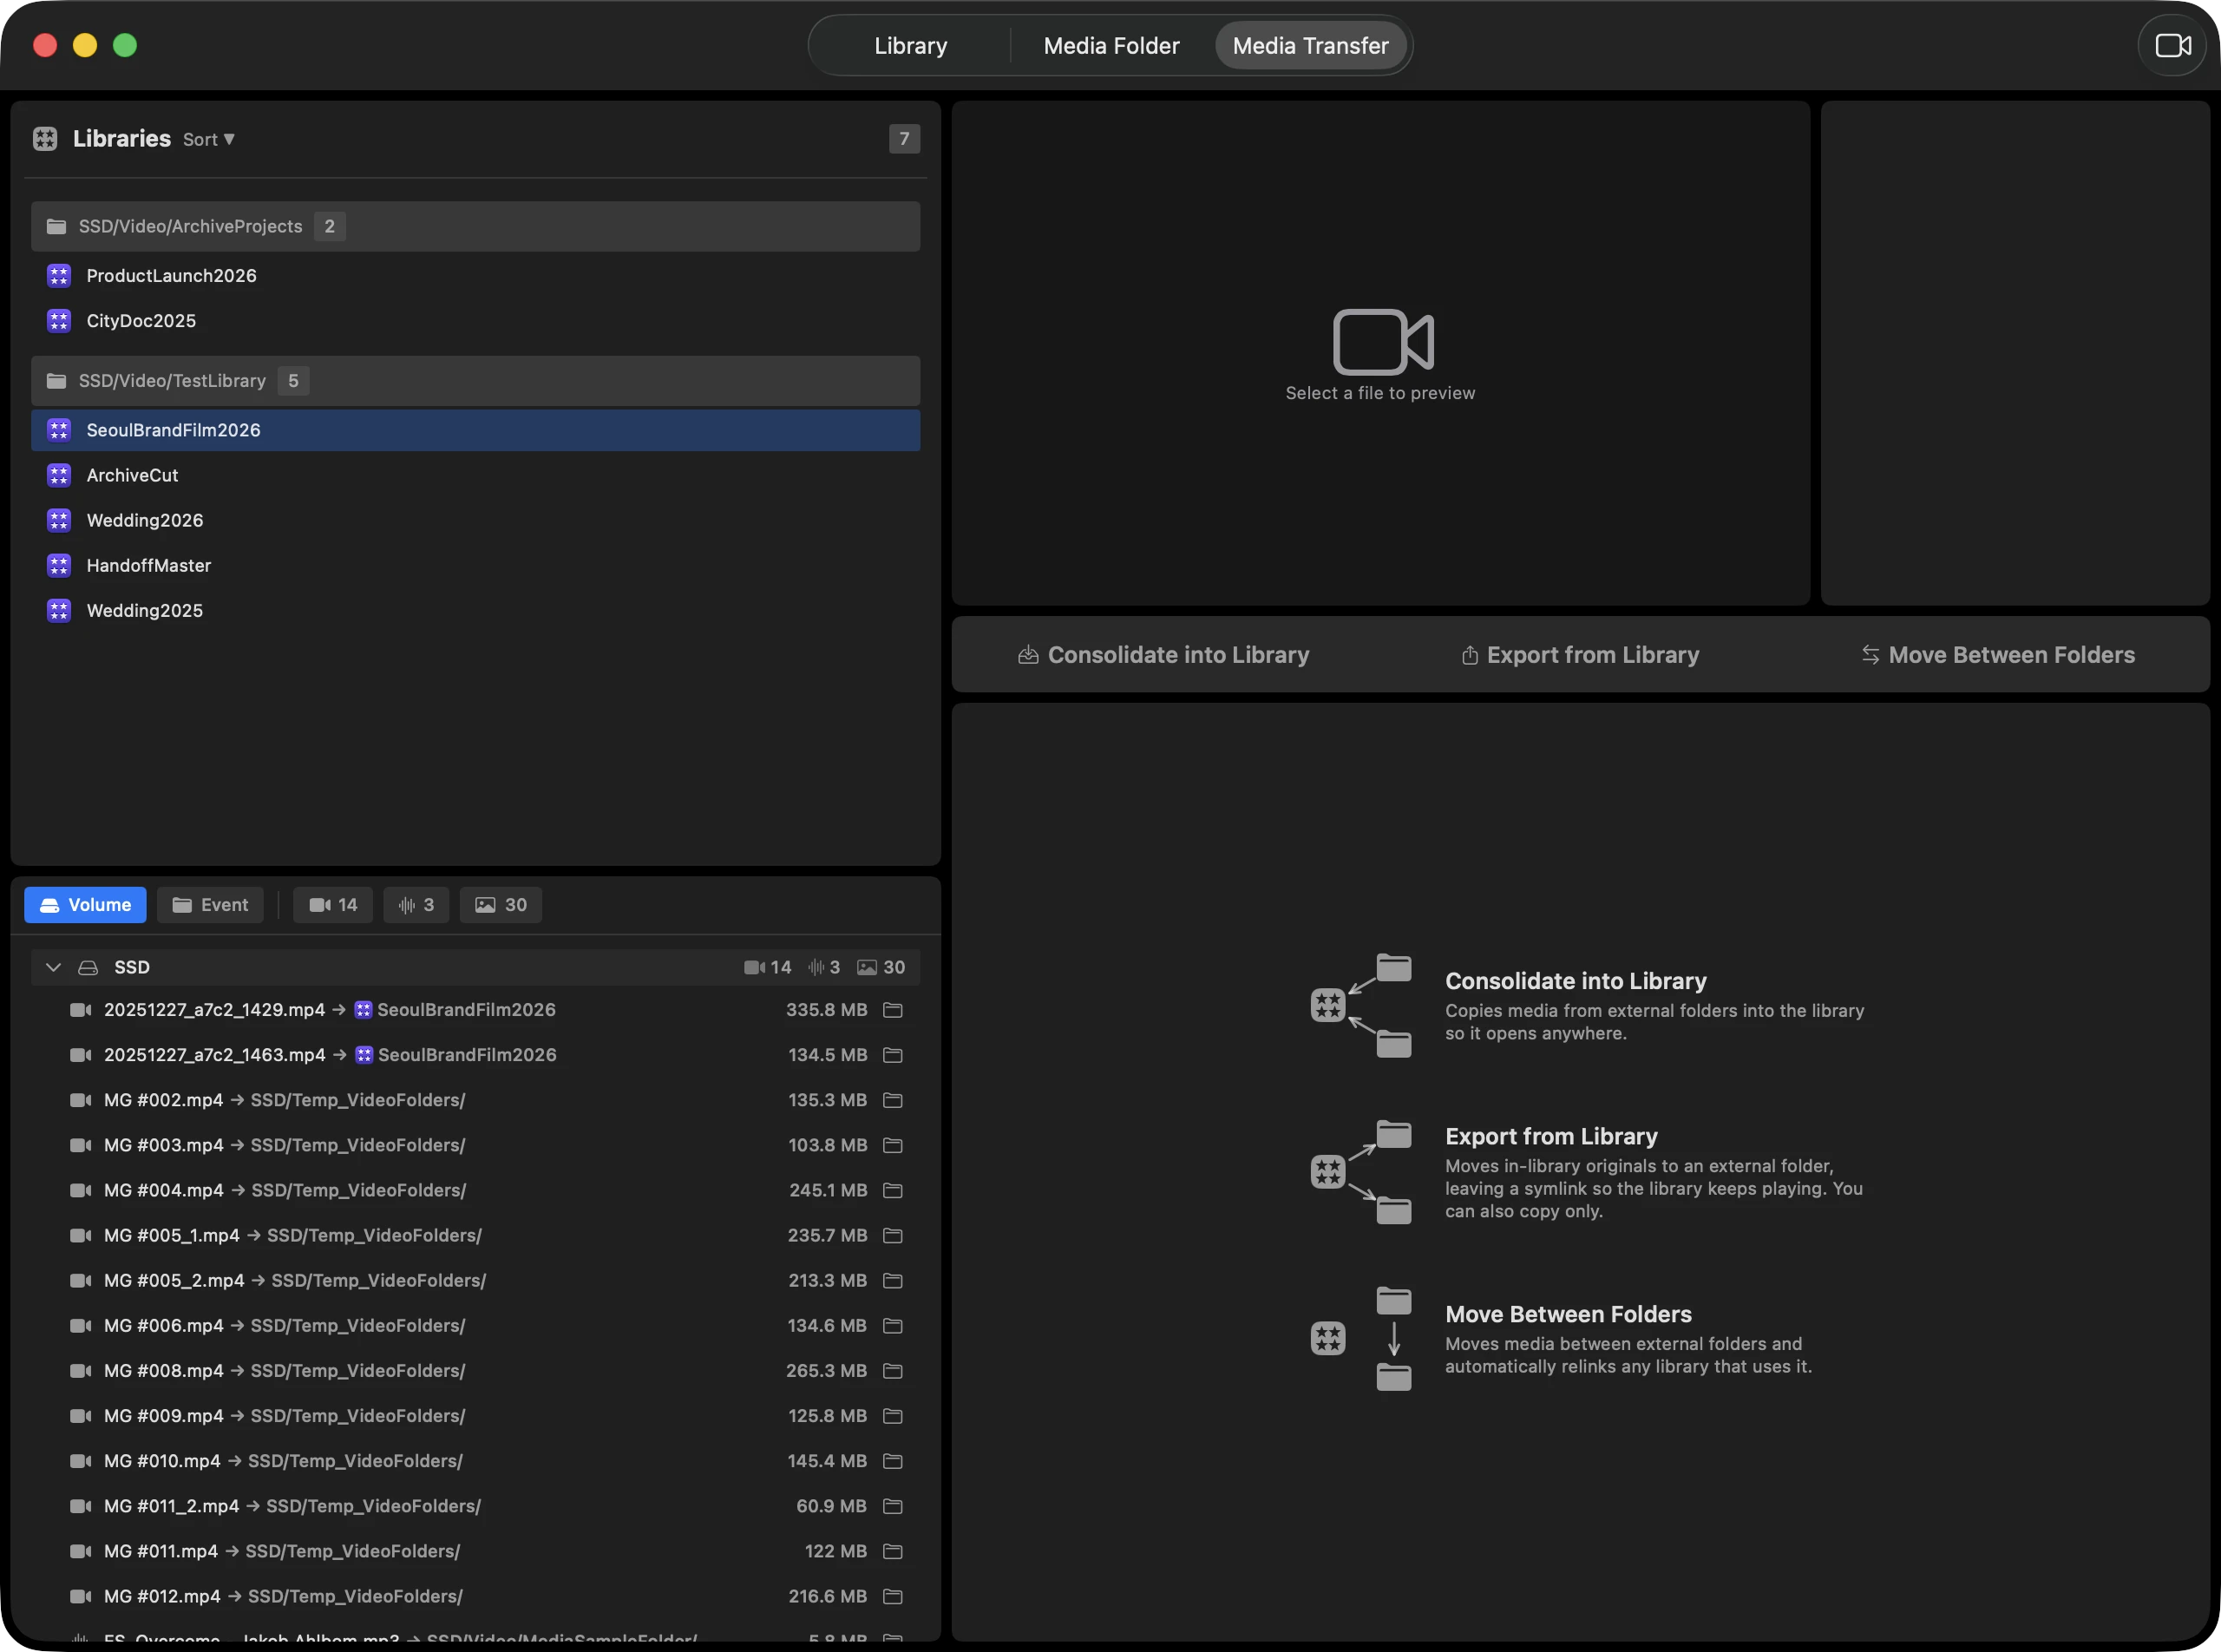This screenshot has width=2221, height=1652.
Task: Click the ArchiveCut library icon
Action: coord(59,476)
